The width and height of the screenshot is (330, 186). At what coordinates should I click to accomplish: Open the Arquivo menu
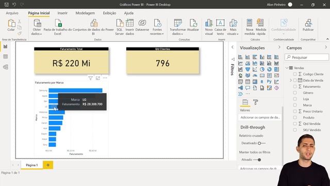(12, 13)
